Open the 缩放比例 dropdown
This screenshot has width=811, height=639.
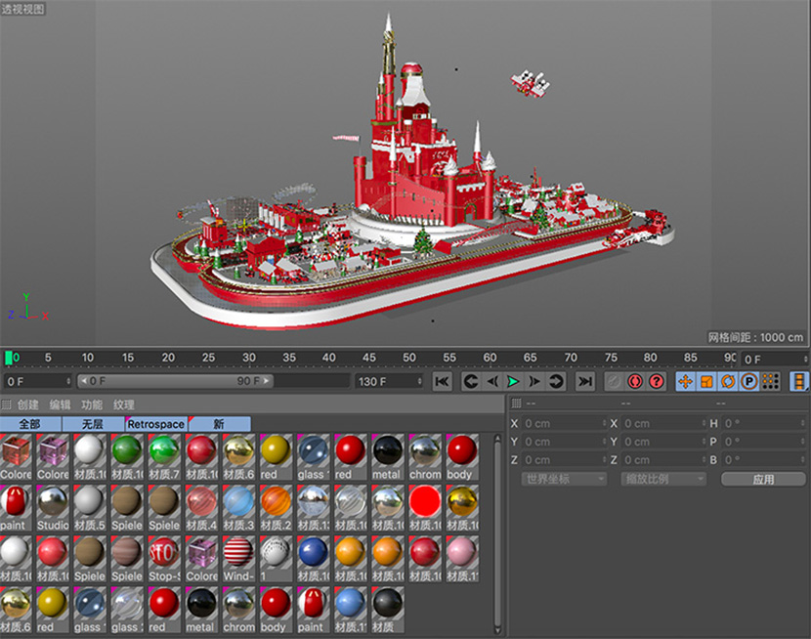pos(663,479)
